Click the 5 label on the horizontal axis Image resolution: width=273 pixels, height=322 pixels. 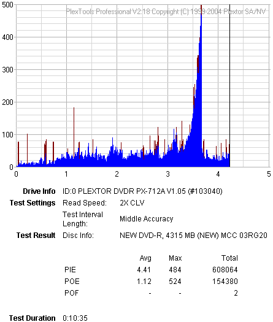tap(269, 174)
